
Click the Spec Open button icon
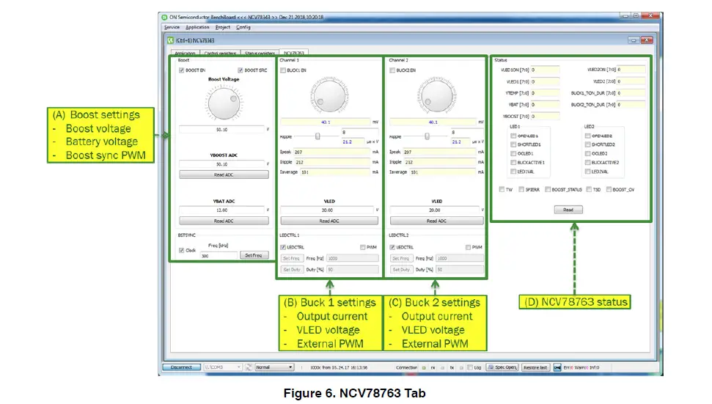pyautogui.click(x=491, y=367)
